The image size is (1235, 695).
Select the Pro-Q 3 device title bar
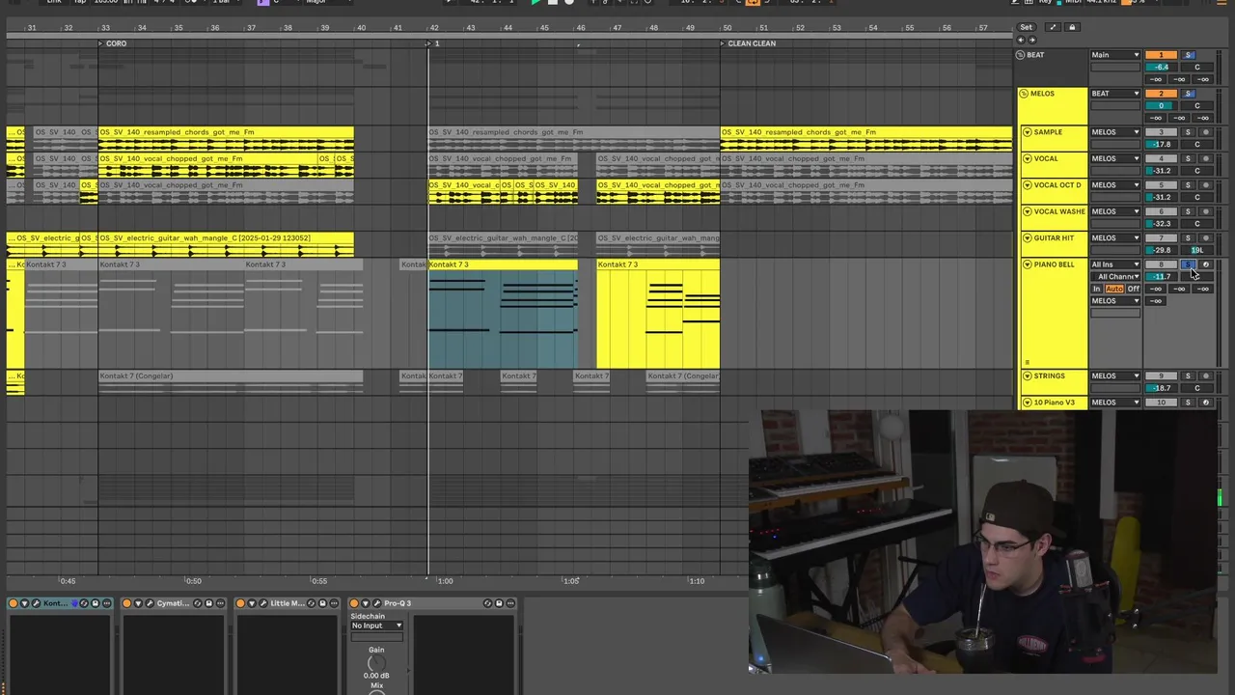tap(434, 603)
